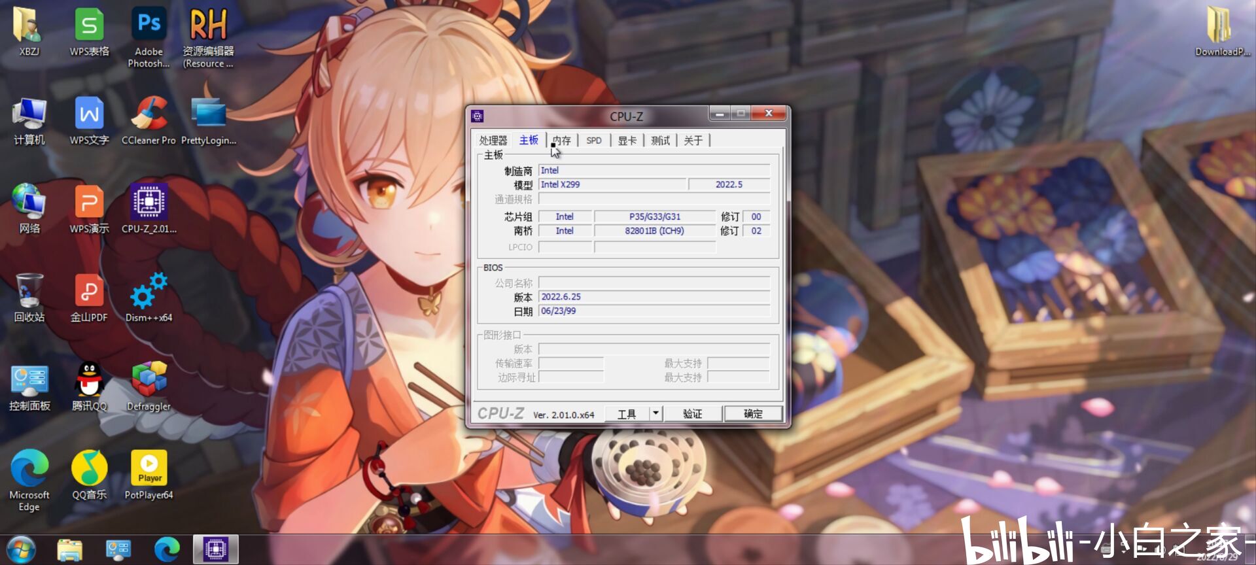Select the 腾讯QQ desktop icon

click(x=89, y=386)
